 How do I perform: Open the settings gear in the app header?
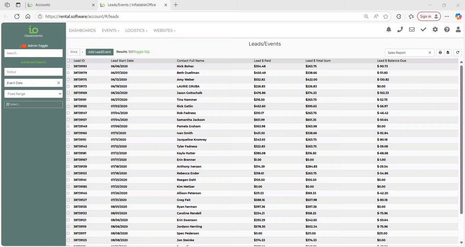435,30
